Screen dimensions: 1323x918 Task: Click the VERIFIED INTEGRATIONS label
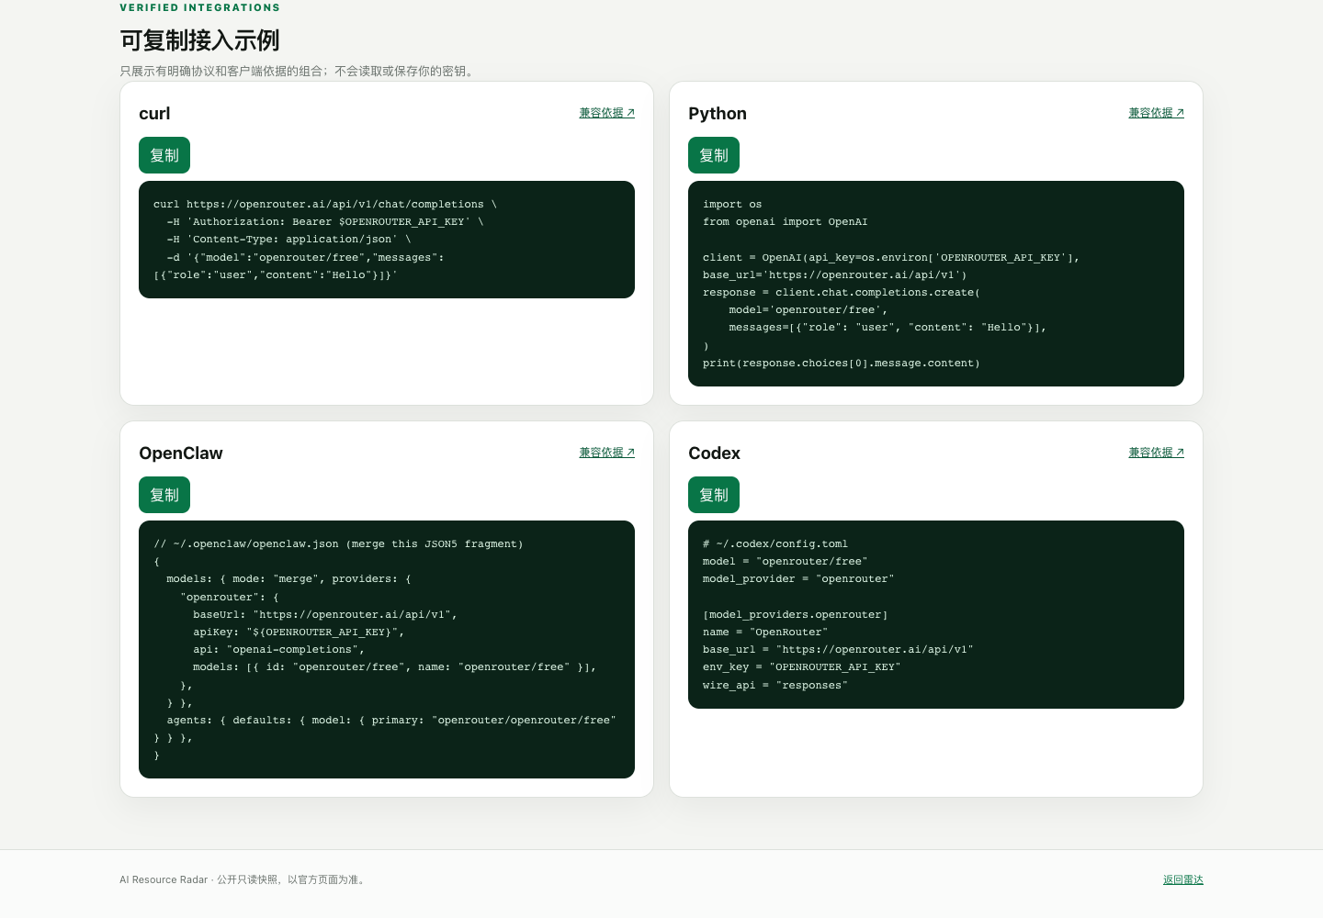[x=199, y=7]
